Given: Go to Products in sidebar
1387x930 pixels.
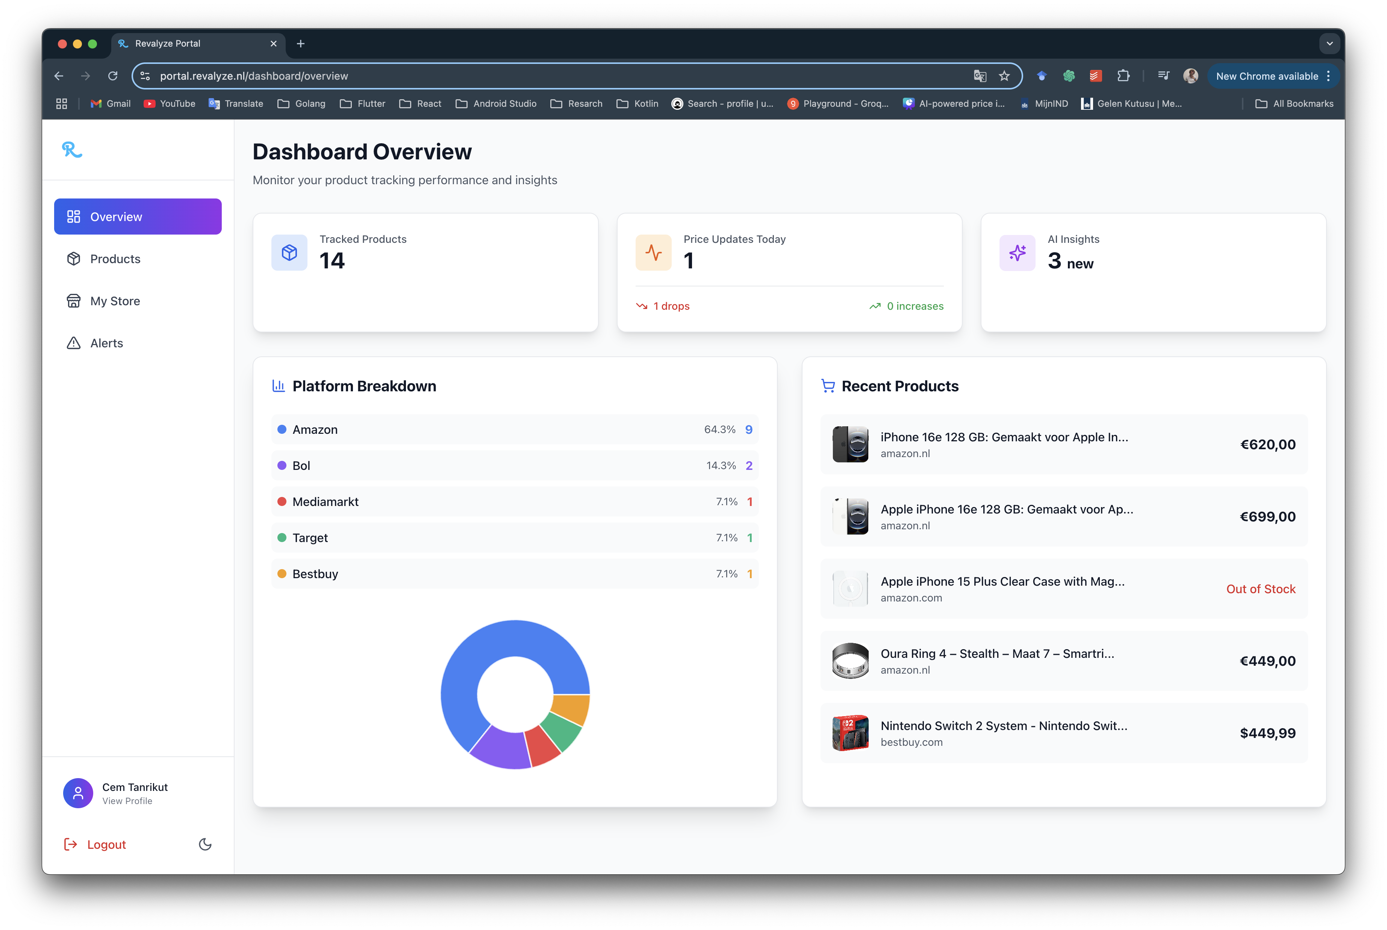Looking at the screenshot, I should 138,259.
